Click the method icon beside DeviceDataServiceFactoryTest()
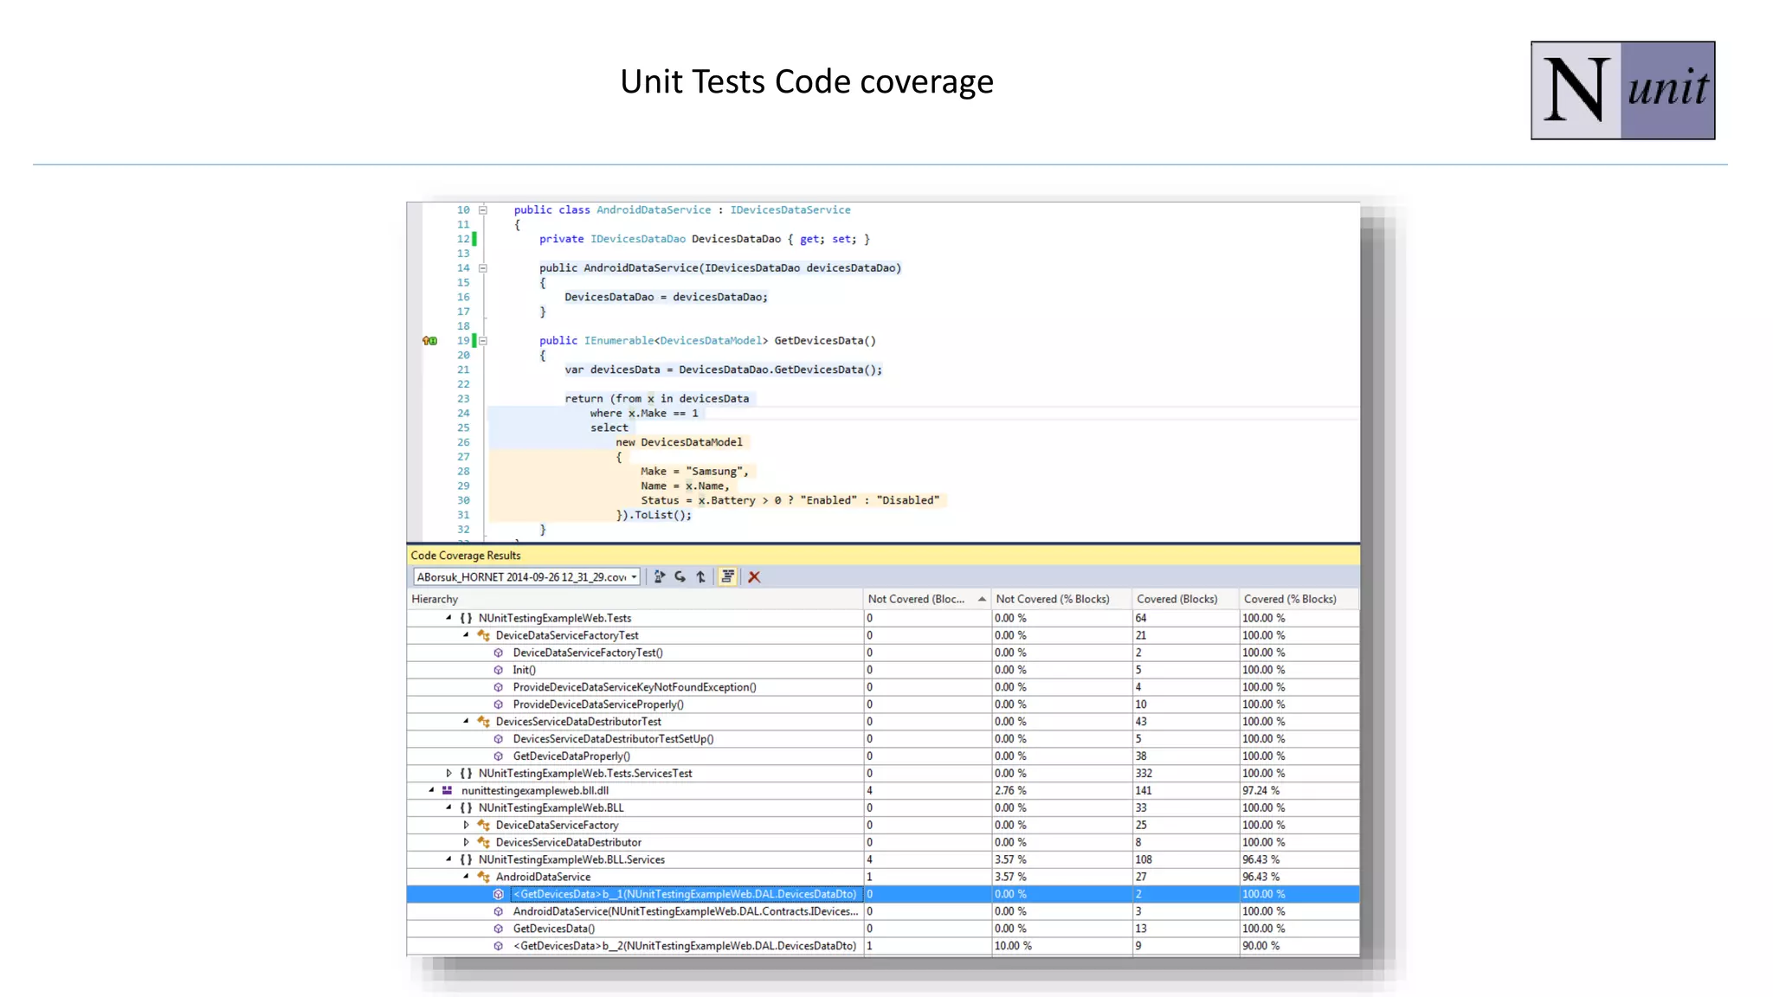Screen dimensions: 1773x997 coord(499,653)
